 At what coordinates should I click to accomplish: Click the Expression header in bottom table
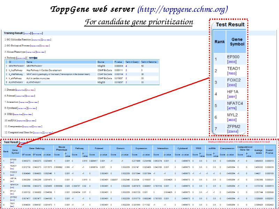[x=141, y=148]
